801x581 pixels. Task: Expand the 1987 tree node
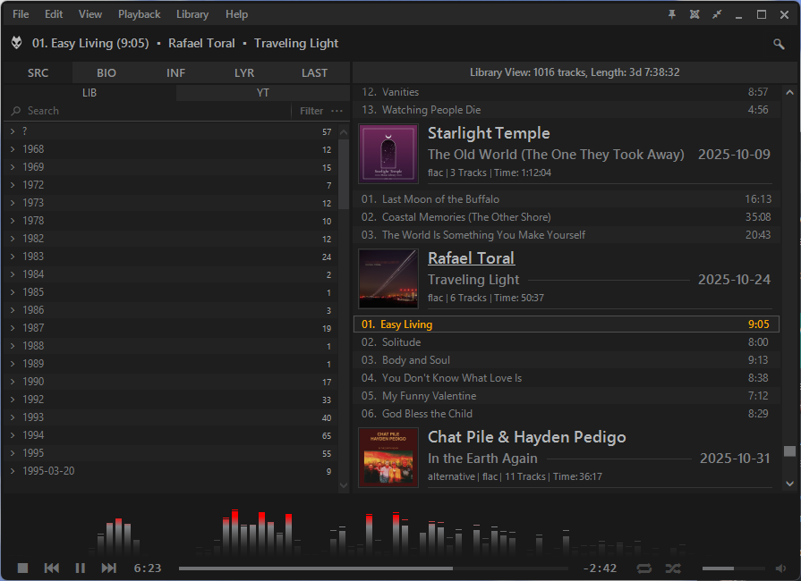coord(13,327)
